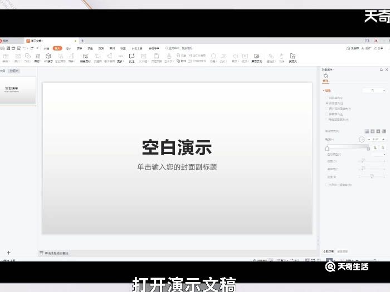Open the Icons library tool

(x=37, y=58)
